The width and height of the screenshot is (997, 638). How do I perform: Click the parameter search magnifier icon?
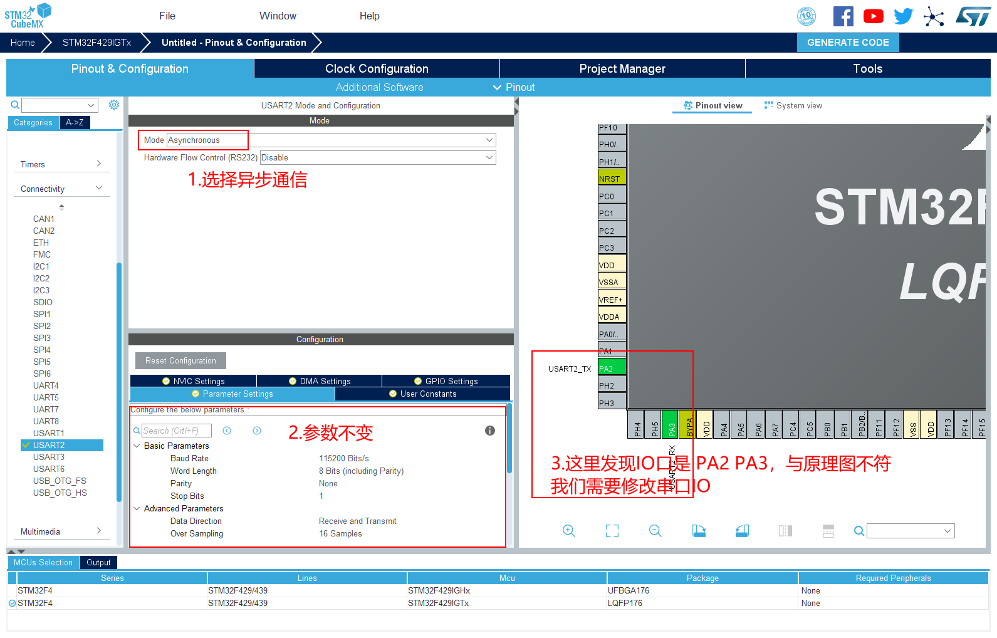click(x=137, y=431)
